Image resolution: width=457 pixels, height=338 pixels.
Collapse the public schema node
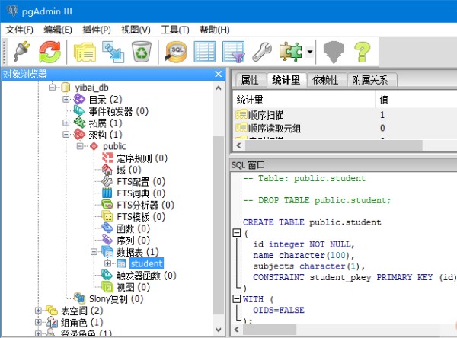[80, 146]
